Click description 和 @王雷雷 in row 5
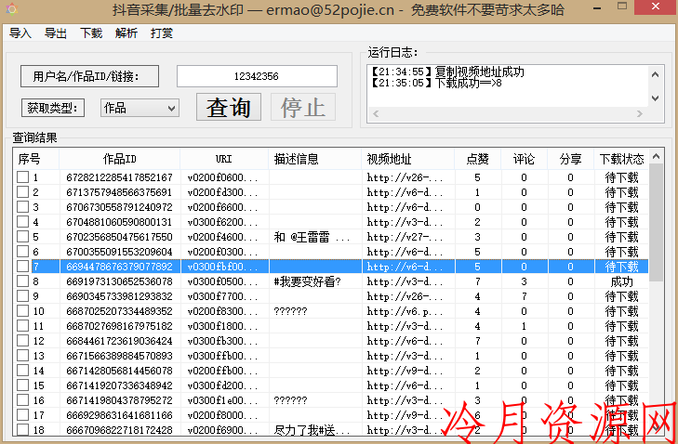The height and width of the screenshot is (444, 678). (312, 237)
